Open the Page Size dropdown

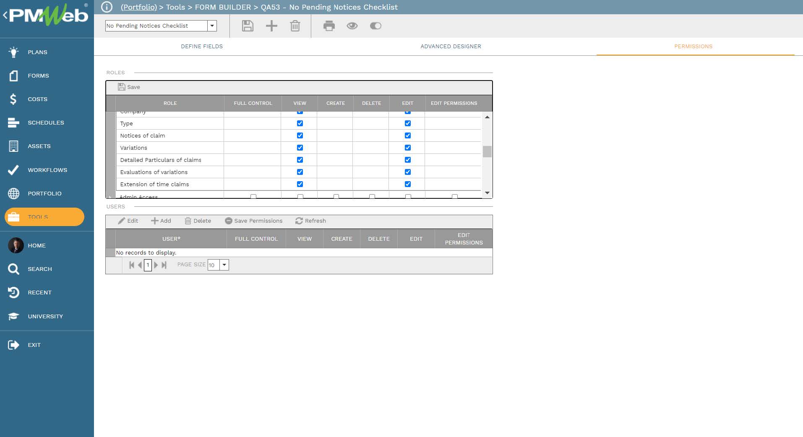click(x=224, y=265)
